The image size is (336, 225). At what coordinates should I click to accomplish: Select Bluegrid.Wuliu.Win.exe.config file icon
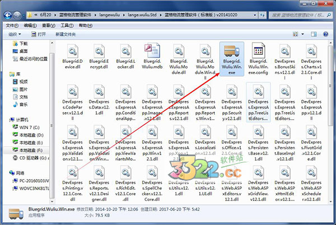[x=258, y=50]
